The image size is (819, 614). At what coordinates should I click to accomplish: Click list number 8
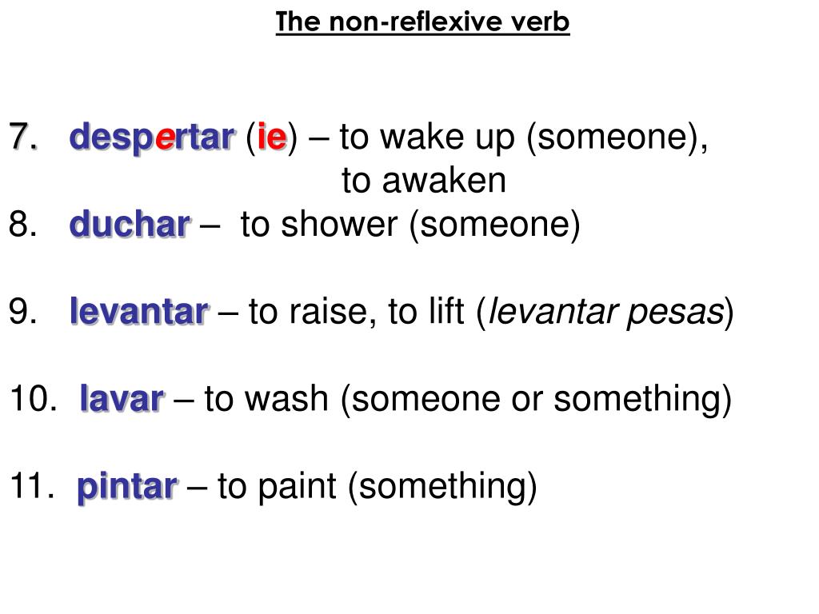tap(23, 225)
